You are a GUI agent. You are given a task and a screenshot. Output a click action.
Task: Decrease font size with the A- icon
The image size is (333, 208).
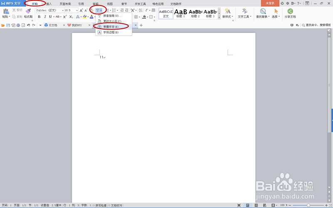tap(86, 10)
